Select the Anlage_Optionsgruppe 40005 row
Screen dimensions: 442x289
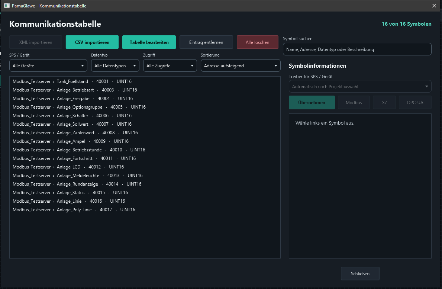point(145,107)
